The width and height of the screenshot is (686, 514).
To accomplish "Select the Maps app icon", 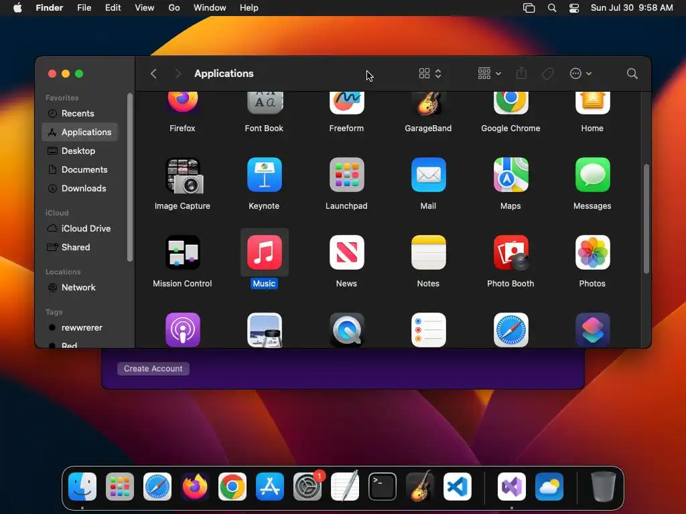I will 510,175.
